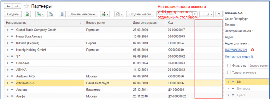Sort by Код column header
The width and height of the screenshot is (271, 100).
point(180,23)
